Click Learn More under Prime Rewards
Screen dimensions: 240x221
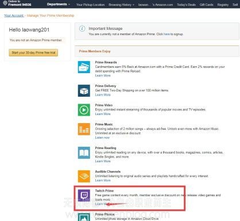[103, 75]
